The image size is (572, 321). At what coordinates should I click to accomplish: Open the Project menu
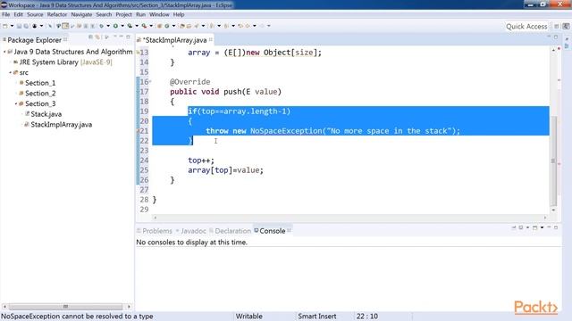[123, 14]
